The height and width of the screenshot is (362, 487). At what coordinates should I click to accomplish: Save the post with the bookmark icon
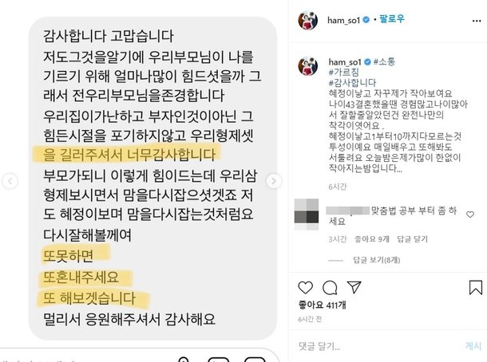[x=476, y=287]
